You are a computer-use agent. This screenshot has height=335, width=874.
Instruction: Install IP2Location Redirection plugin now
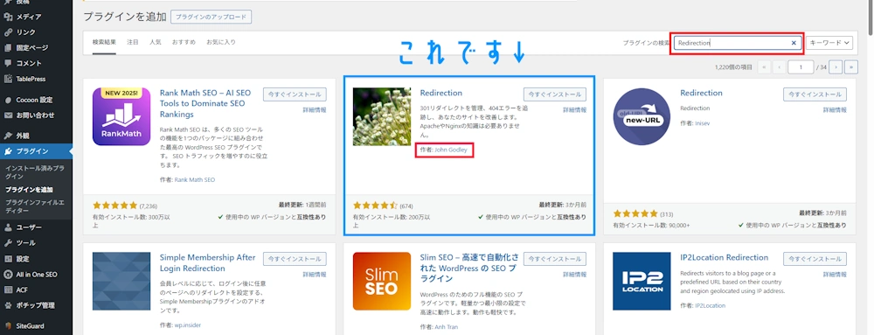point(815,259)
